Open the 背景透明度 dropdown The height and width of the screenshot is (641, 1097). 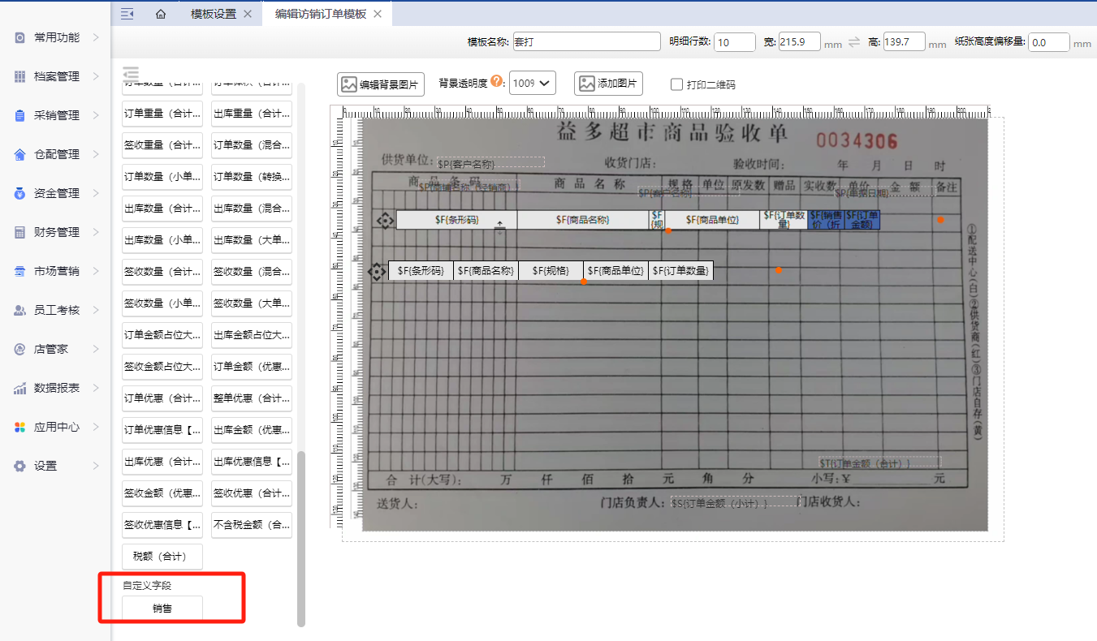532,83
